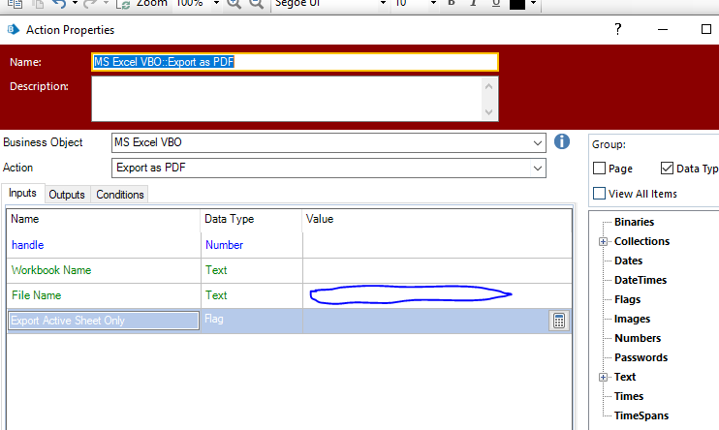Expand the Text tree node

[603, 378]
